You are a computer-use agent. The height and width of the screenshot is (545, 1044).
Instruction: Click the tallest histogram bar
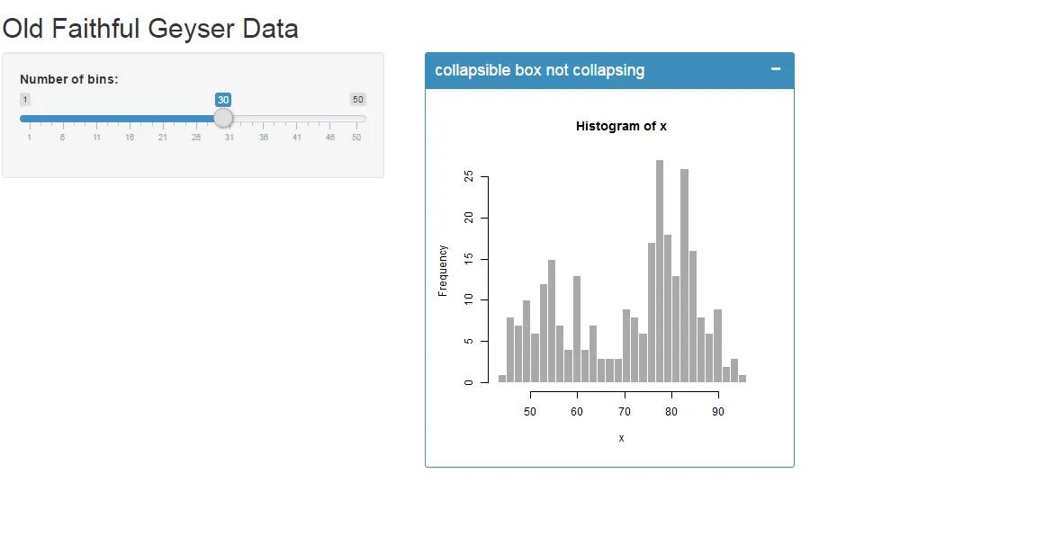point(660,271)
